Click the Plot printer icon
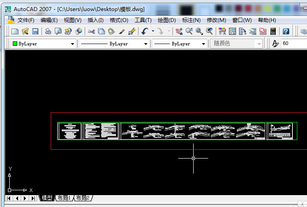The width and height of the screenshot is (307, 207). point(48,31)
